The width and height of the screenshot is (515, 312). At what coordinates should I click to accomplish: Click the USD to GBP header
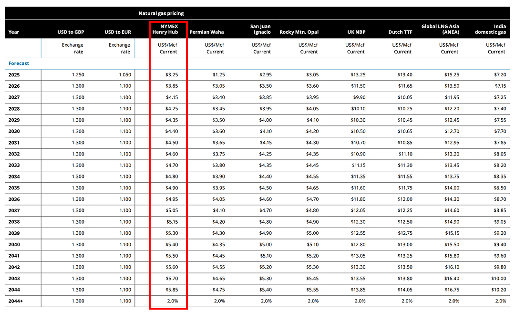(x=71, y=32)
